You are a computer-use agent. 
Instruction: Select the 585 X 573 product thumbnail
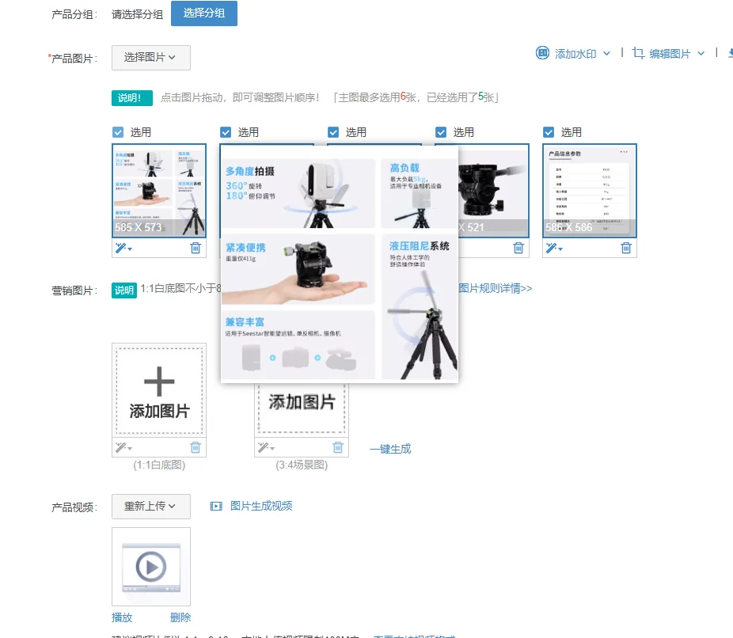159,191
